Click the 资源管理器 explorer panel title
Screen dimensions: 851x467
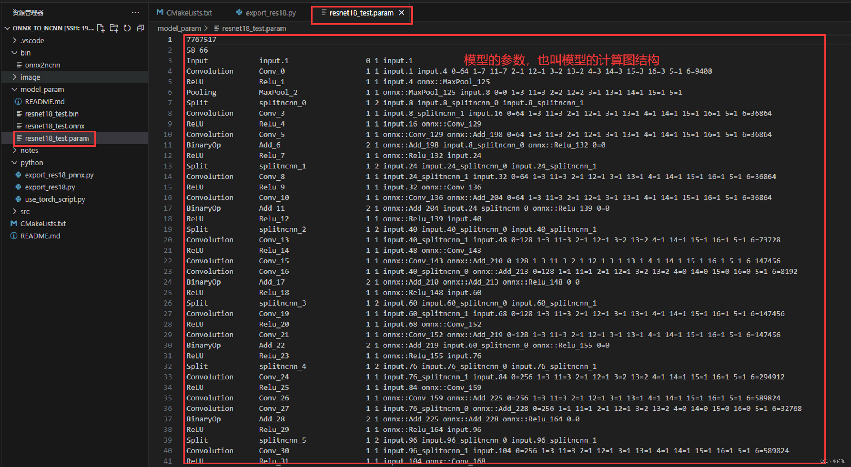(28, 13)
